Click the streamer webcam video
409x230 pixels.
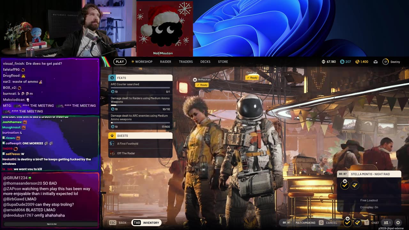[x=68, y=28]
